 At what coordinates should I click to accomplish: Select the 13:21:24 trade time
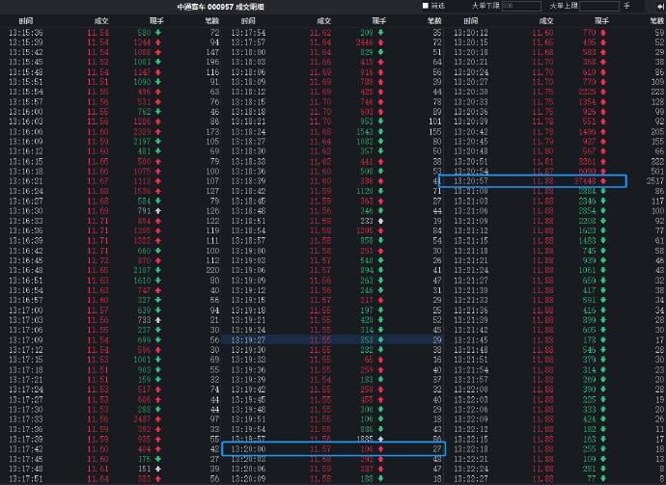point(471,270)
